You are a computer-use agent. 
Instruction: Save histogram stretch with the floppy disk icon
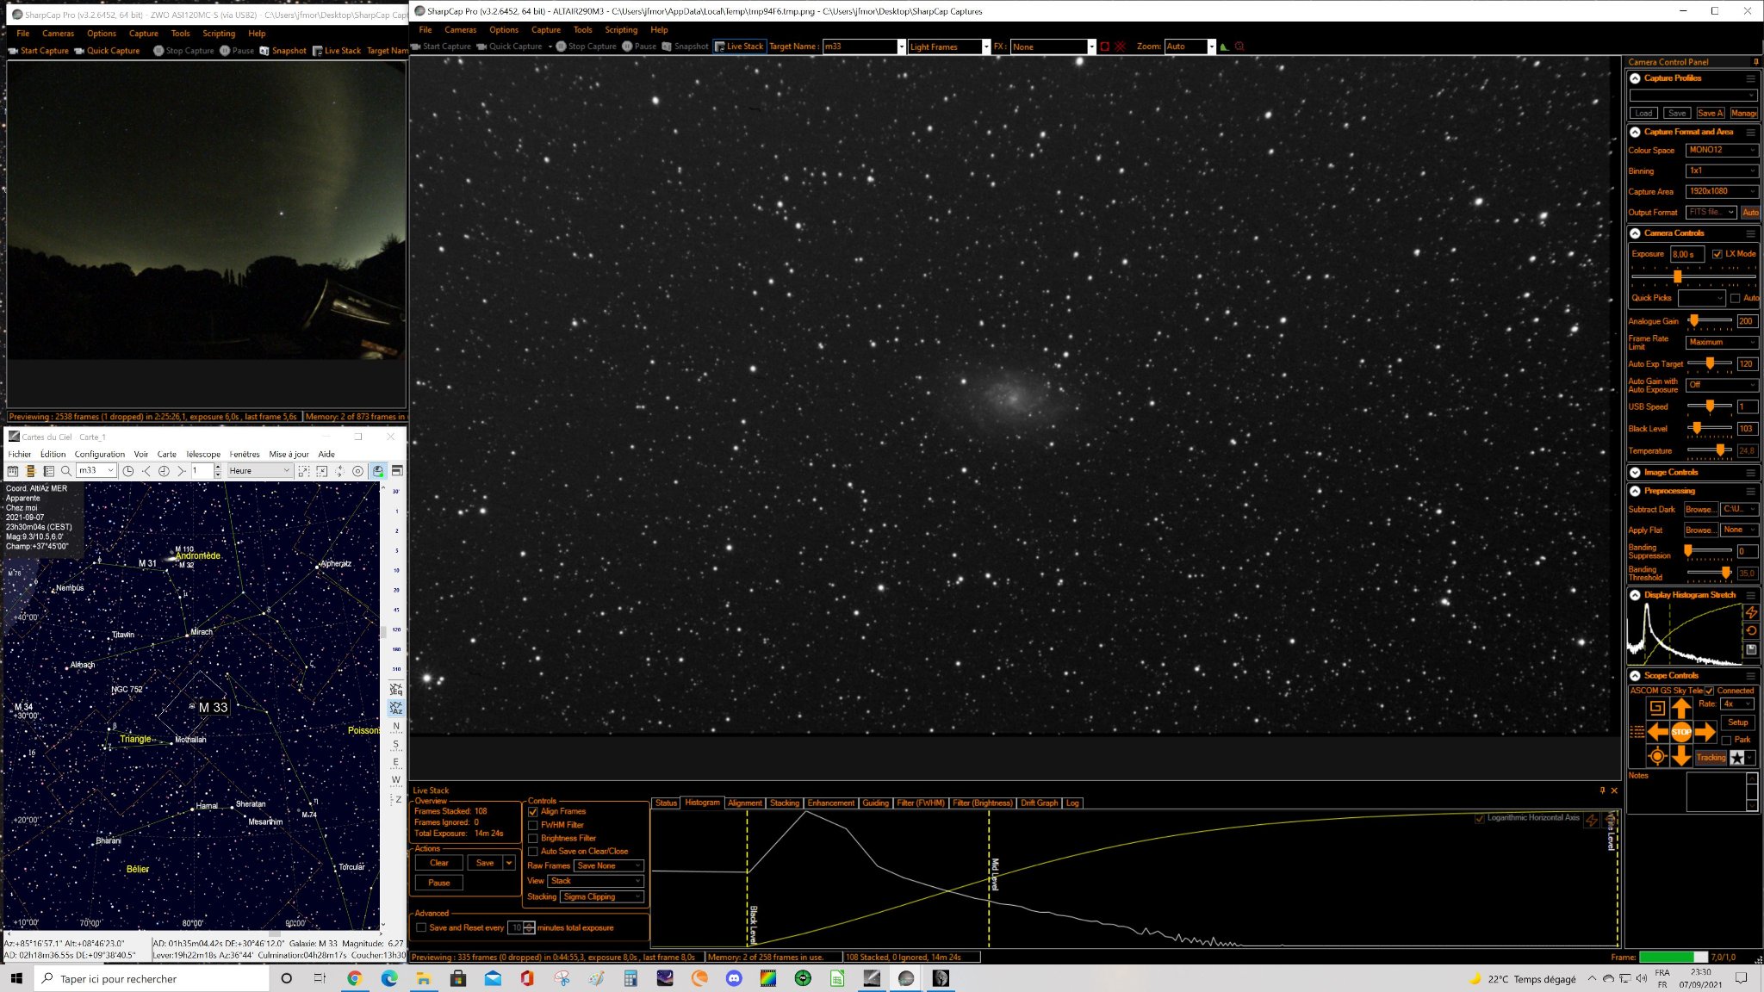(1751, 649)
